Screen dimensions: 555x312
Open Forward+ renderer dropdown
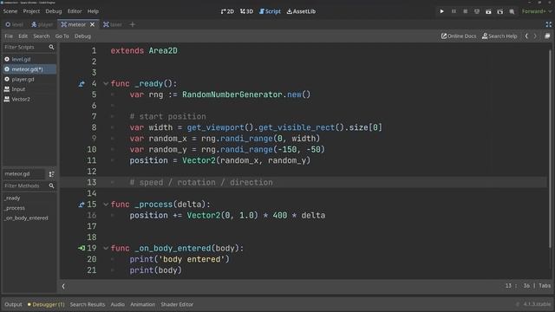coord(537,11)
